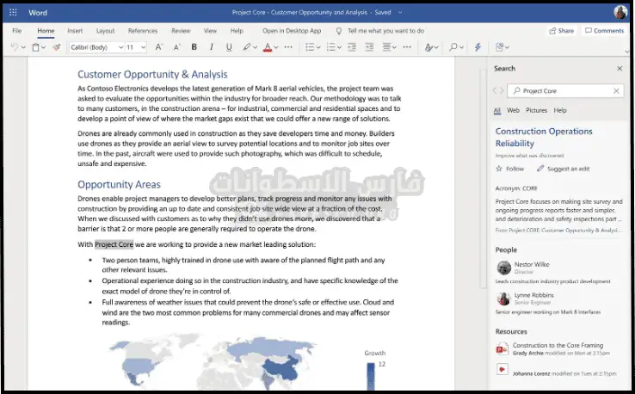
Task: Open the font size 11 dropdown
Action: tap(136, 47)
